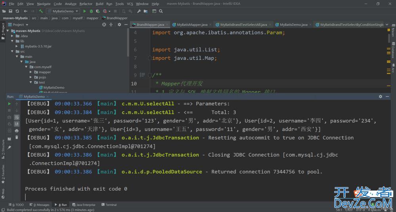Screen dimensions: 396x212
Task: Run with coverage shield icon
Action: [x=98, y=11]
